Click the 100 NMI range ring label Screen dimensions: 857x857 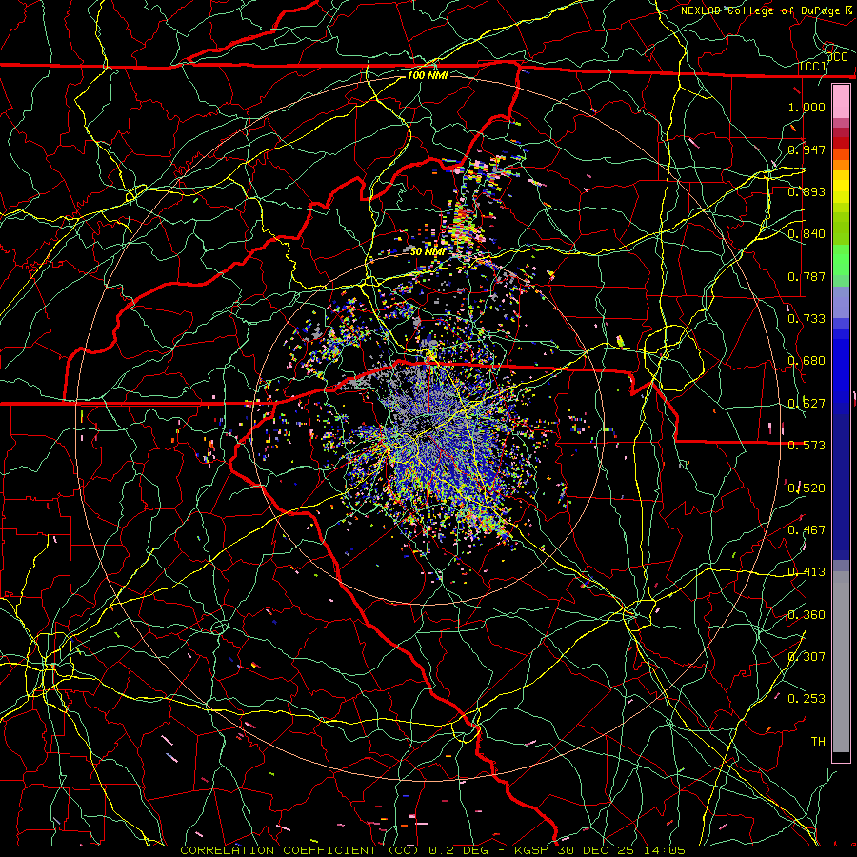pyautogui.click(x=428, y=75)
